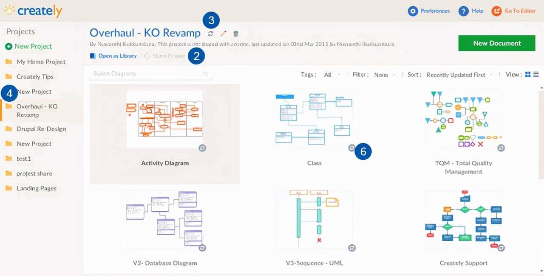Click the vertical scrollbar on right edge
This screenshot has height=276, width=544.
541,131
